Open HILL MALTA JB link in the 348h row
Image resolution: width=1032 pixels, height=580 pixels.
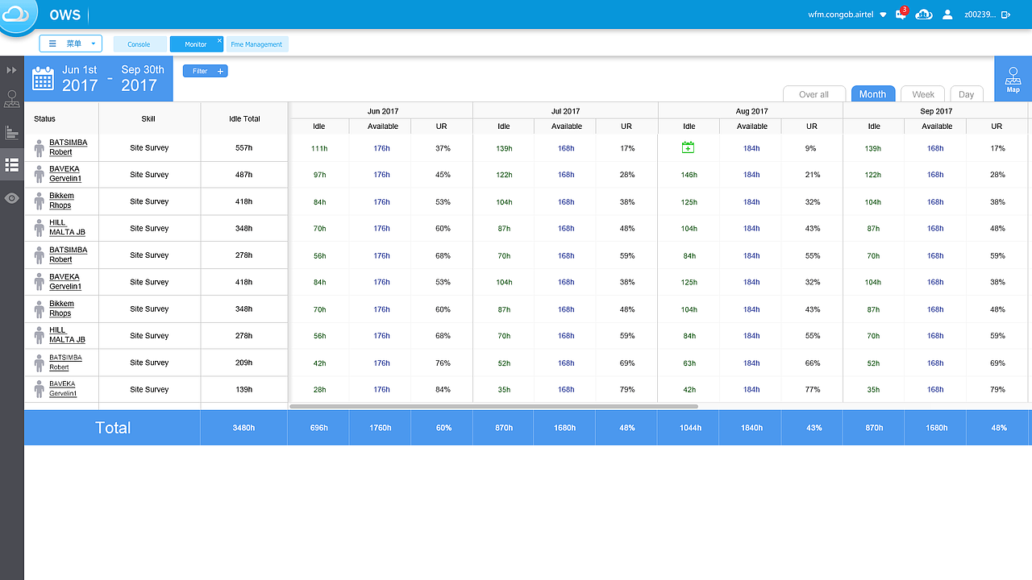(x=67, y=227)
